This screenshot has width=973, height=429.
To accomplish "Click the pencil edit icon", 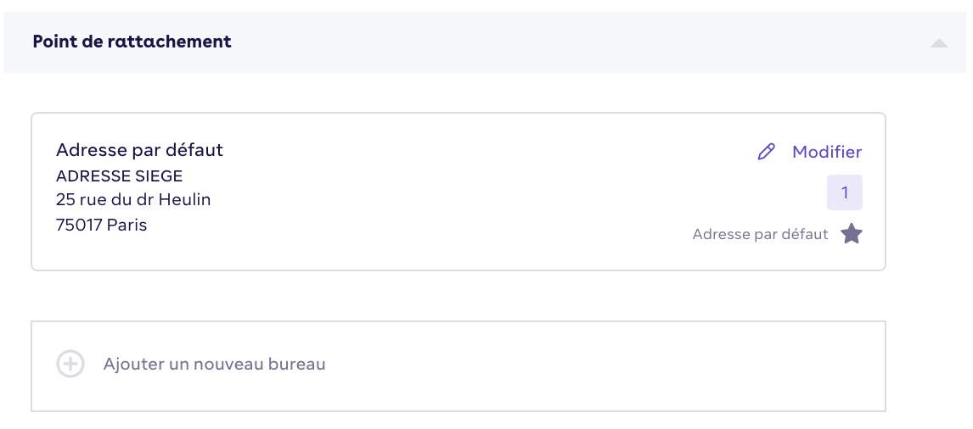I will (767, 152).
